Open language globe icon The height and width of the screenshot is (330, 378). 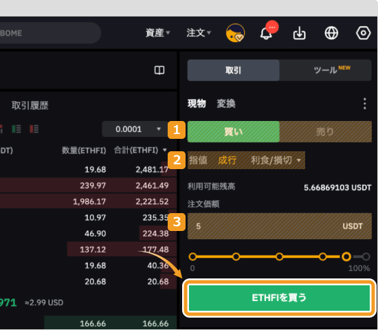point(331,33)
